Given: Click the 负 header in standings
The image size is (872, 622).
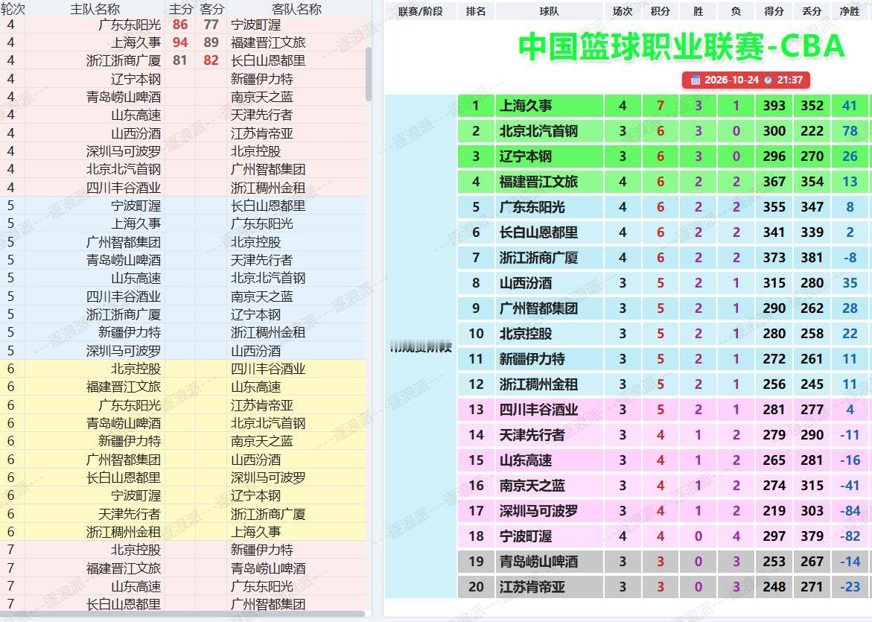Looking at the screenshot, I should pyautogui.click(x=736, y=11).
